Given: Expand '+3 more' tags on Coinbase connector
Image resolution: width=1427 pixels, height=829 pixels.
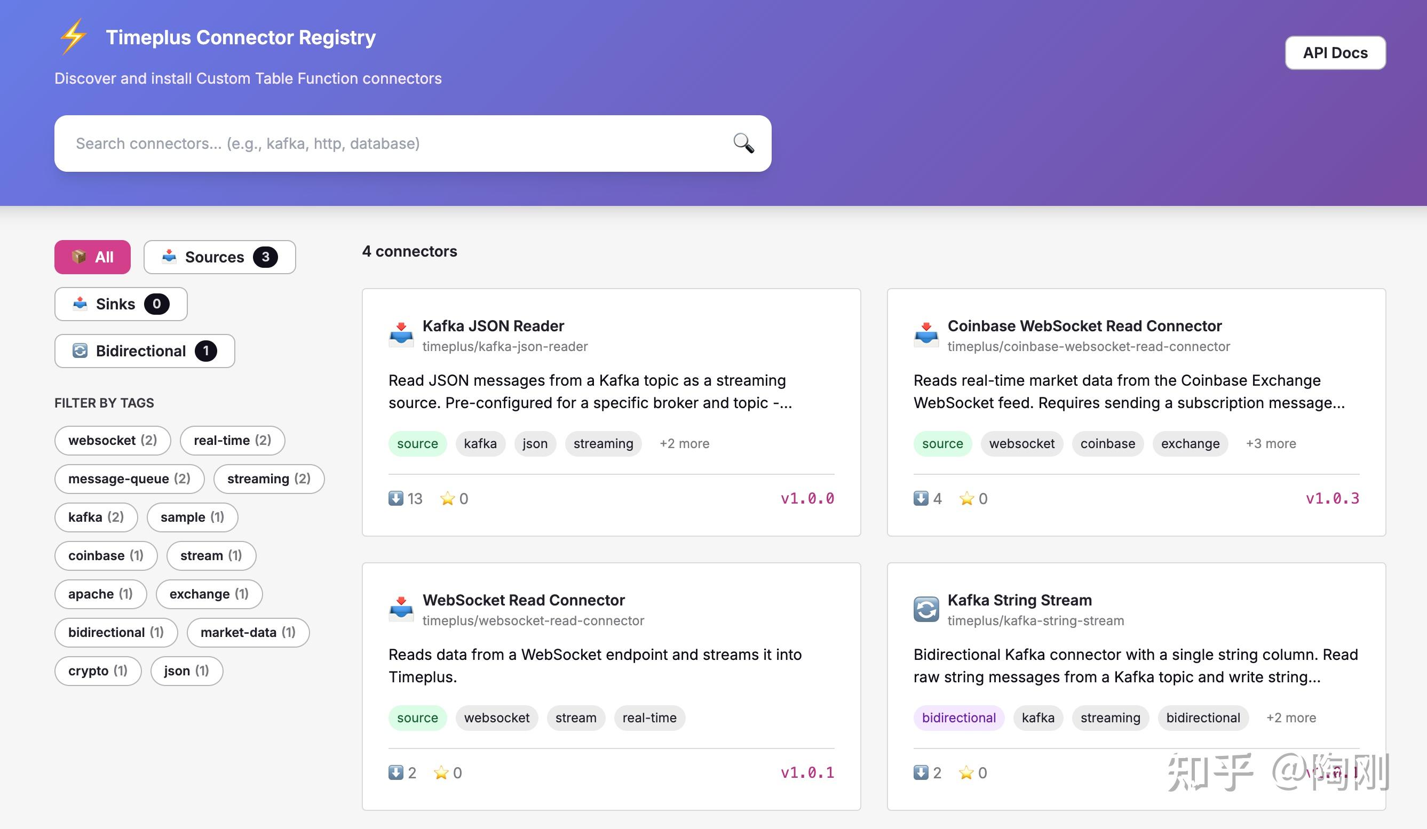Looking at the screenshot, I should pyautogui.click(x=1270, y=444).
